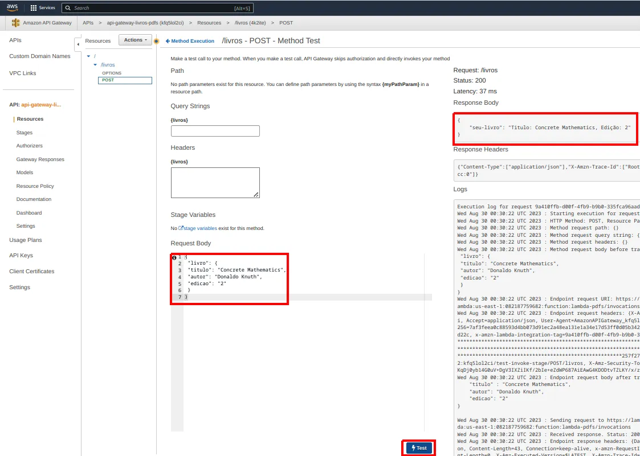Go back to Method Execution

[x=190, y=41]
